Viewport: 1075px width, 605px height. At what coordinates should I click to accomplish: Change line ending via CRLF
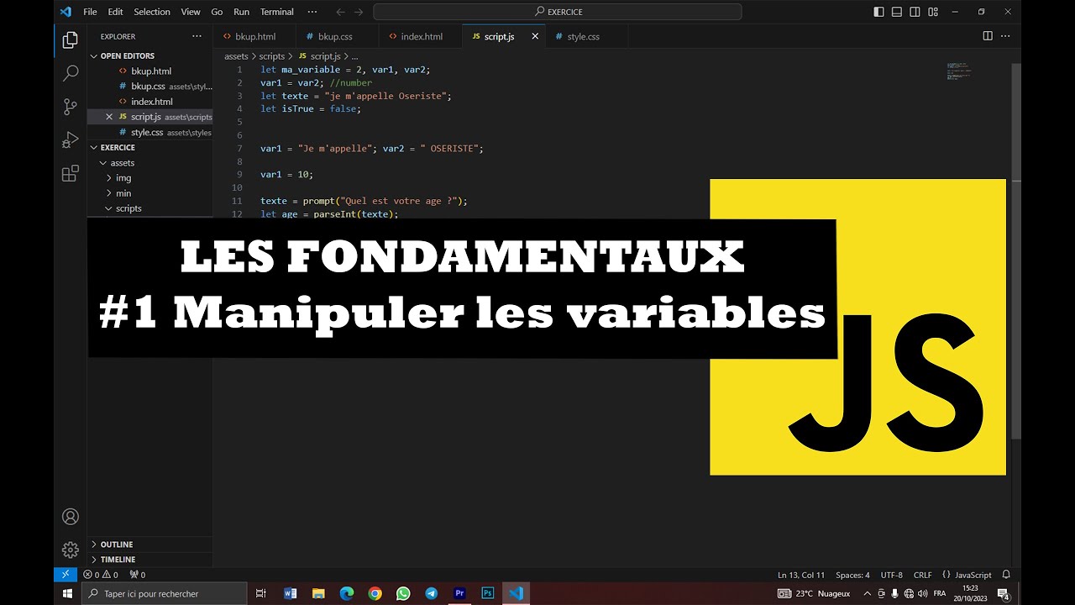(922, 575)
